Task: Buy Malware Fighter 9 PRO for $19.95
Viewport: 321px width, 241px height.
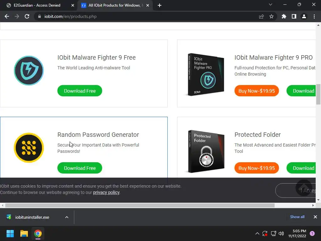Action: (x=256, y=91)
